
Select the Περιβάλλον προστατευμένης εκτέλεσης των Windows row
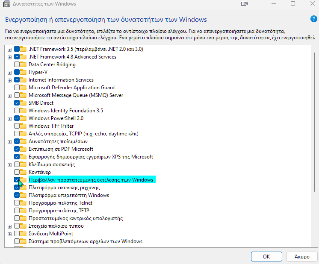click(x=92, y=180)
